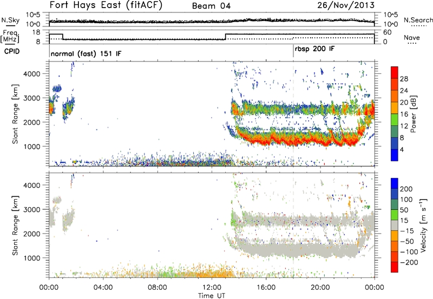Click the "N.Sky" legend label

(x=10, y=20)
